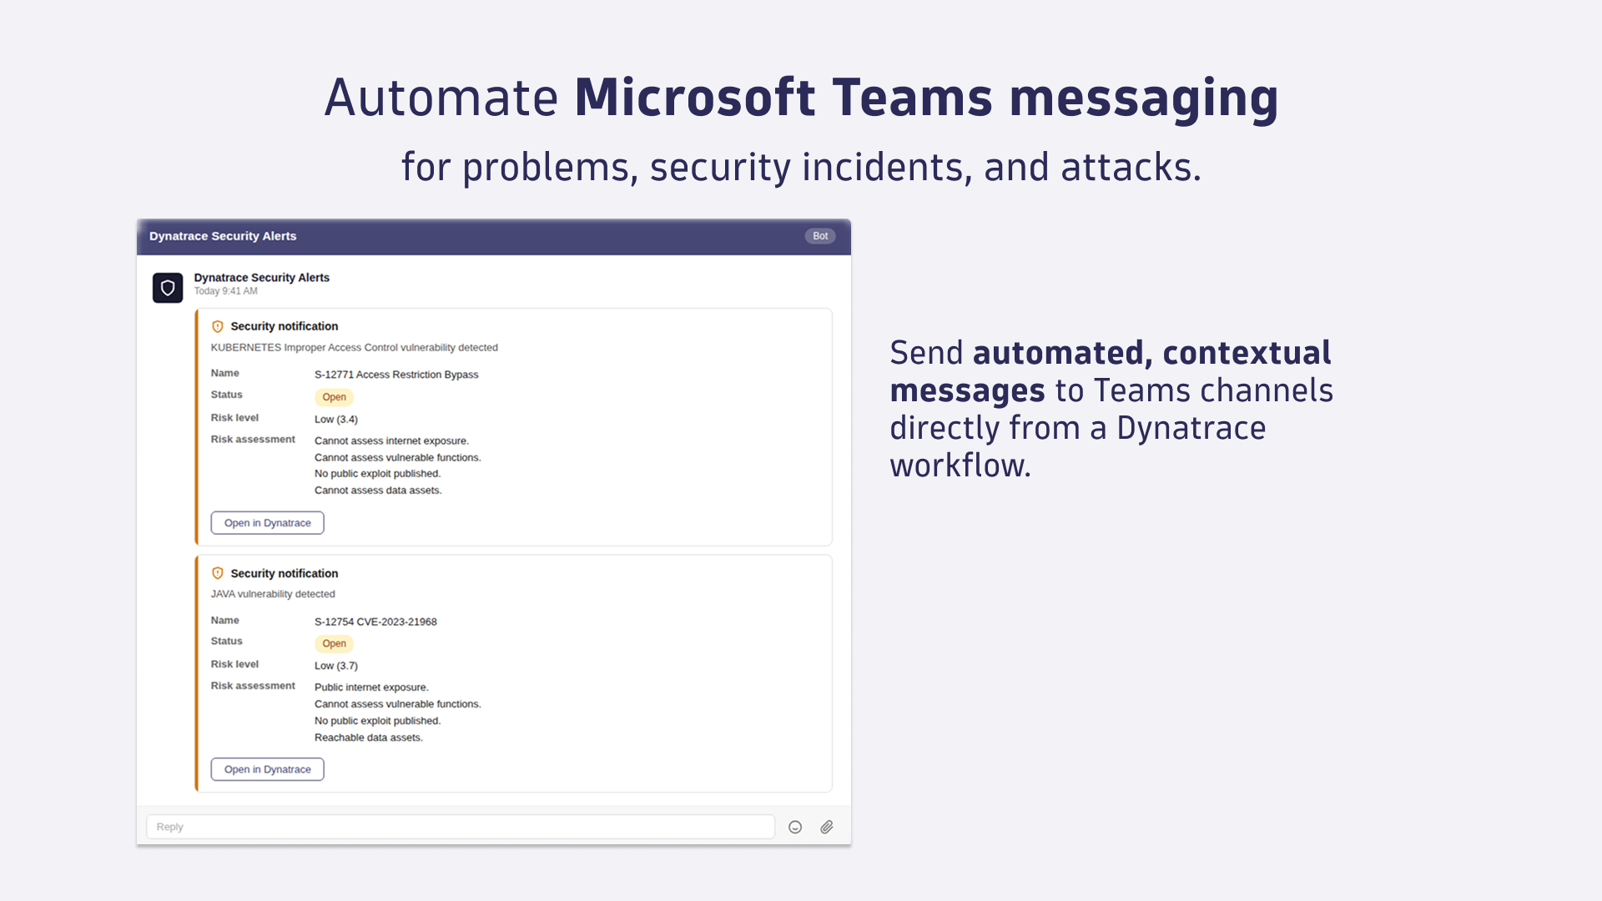
Task: Click KUBERNETES Improper Access Control vulnerability text
Action: (x=354, y=348)
